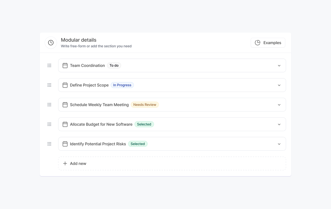Select the Identify Potential Project Risks title

pyautogui.click(x=98, y=144)
